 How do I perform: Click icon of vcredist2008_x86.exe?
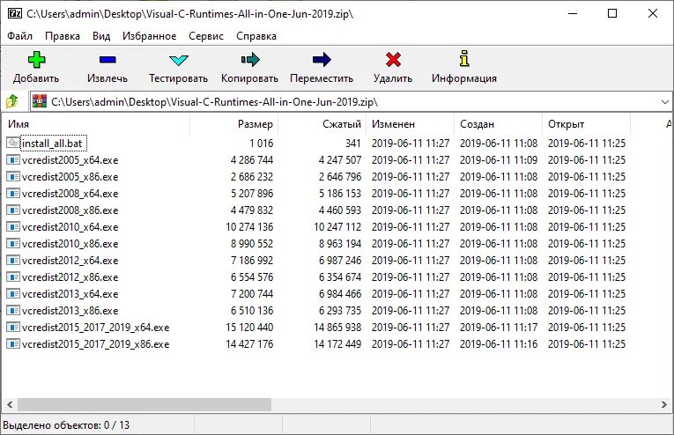click(x=13, y=210)
